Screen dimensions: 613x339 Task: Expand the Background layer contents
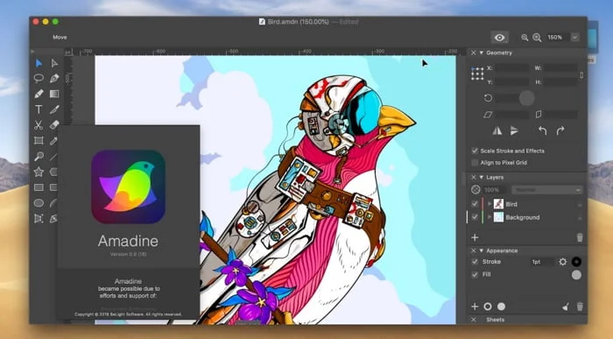[489, 217]
